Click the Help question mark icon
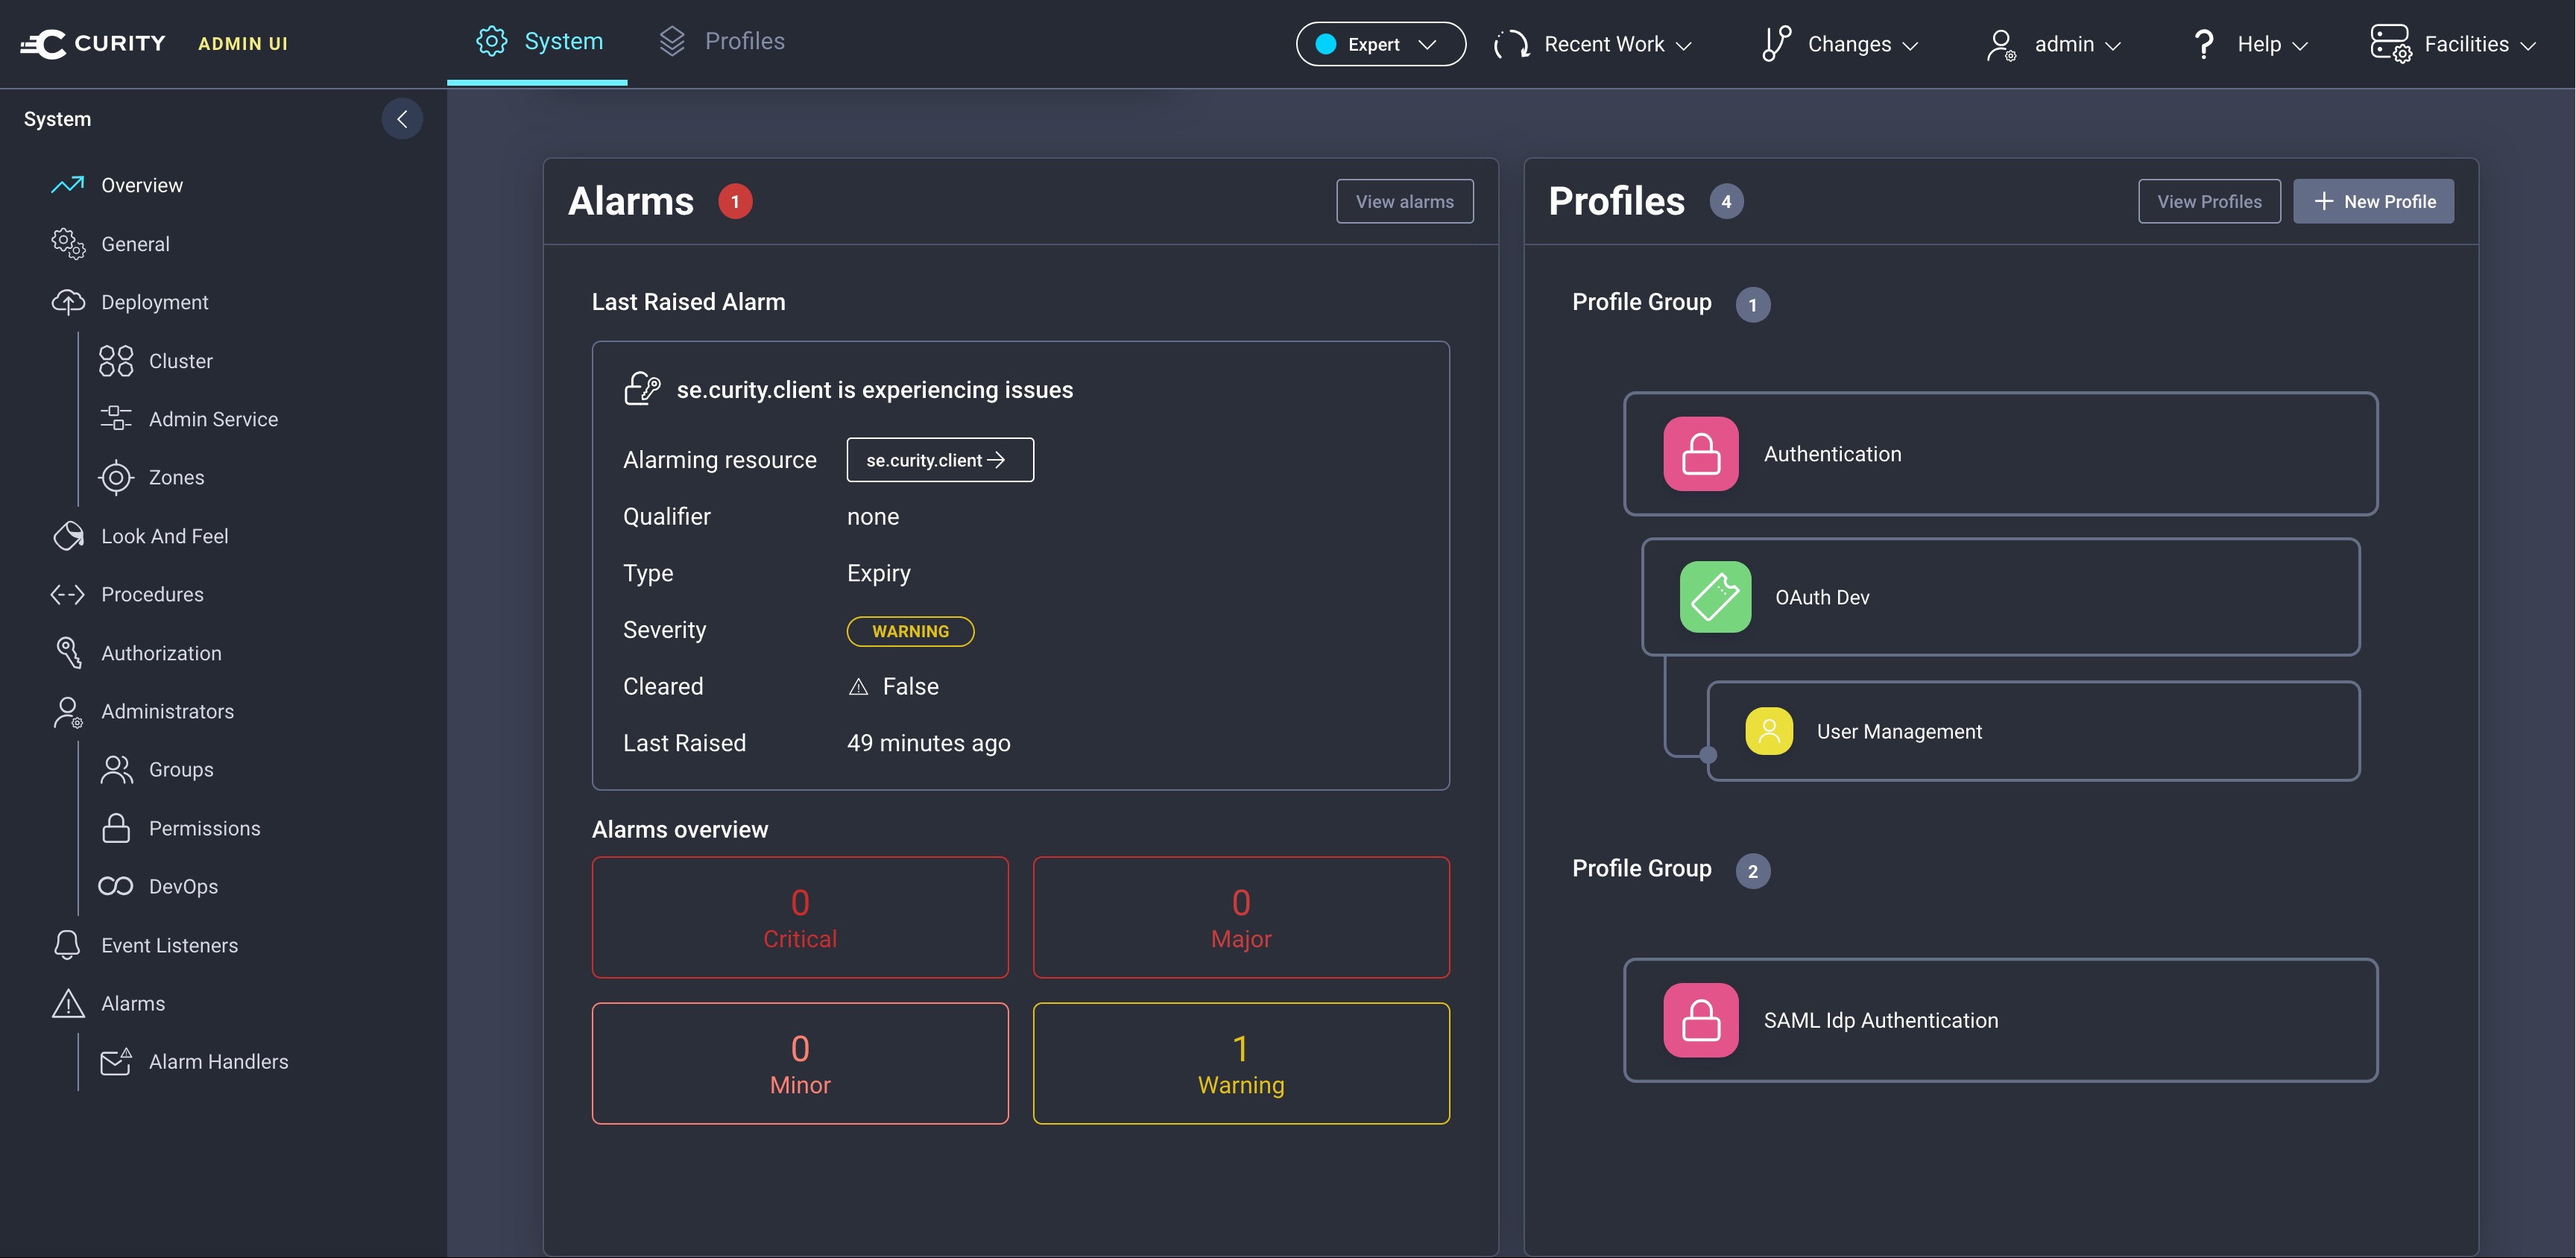The image size is (2576, 1258). (2204, 44)
